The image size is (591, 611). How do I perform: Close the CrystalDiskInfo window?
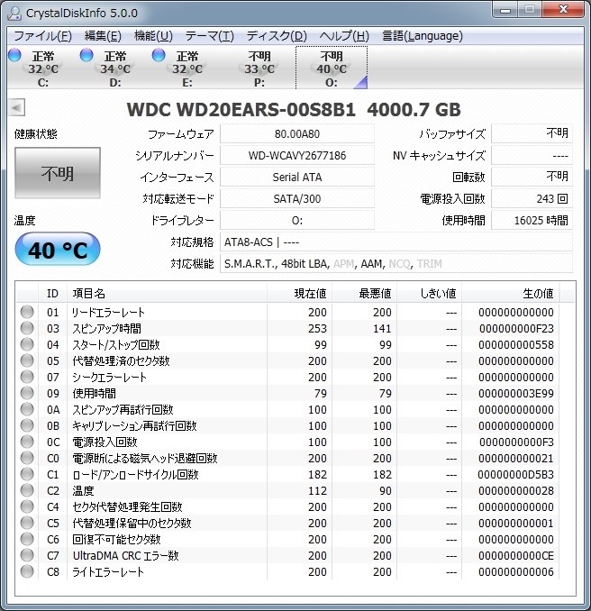click(564, 10)
